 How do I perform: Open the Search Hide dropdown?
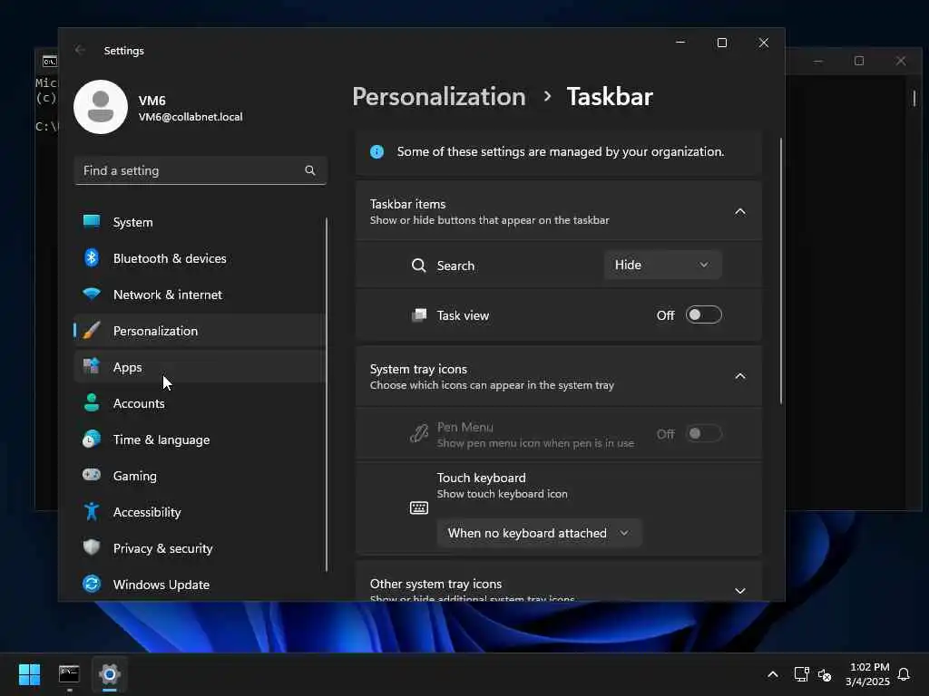point(662,265)
